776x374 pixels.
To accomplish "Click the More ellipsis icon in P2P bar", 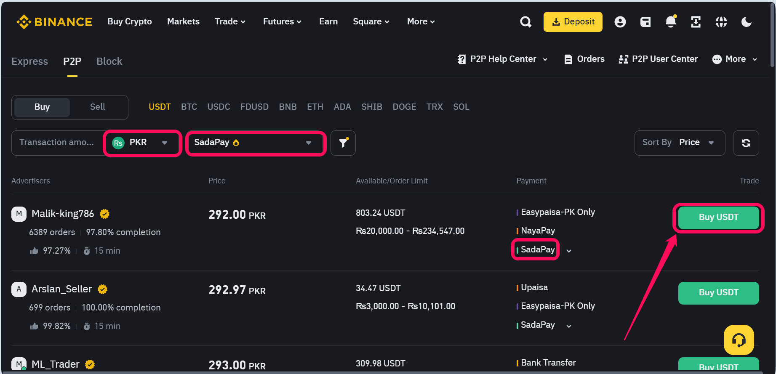I will coord(717,59).
